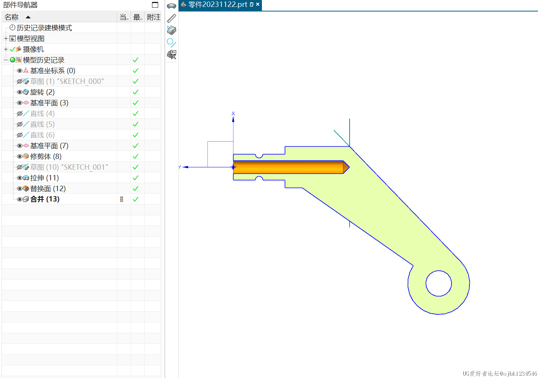Viewport: 538px width, 378px height.
Task: Switch to the 零件20231122.prt tab
Action: pyautogui.click(x=220, y=5)
